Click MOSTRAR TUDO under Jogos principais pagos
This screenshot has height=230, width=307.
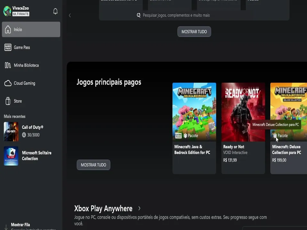point(93,165)
